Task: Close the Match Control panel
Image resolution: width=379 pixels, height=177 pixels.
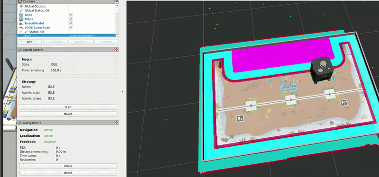Action: pos(117,50)
